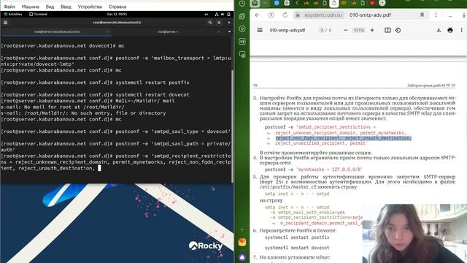
Task: Close the root@server:~ terminal tab
Action: click(219, 31)
